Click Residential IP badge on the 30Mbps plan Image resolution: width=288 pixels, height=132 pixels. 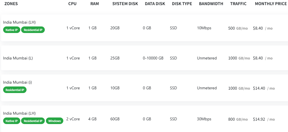[33, 121]
